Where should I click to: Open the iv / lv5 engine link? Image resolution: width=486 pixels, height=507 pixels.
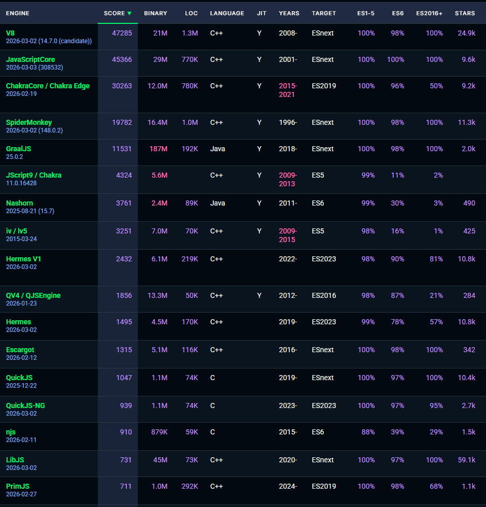(x=16, y=231)
